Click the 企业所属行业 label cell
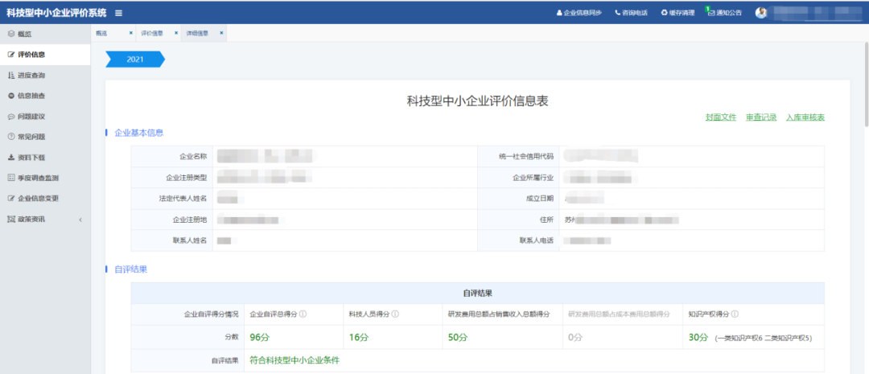The width and height of the screenshot is (869, 374). pos(518,178)
